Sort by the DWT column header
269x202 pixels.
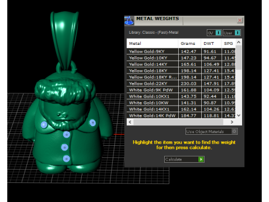pos(211,43)
